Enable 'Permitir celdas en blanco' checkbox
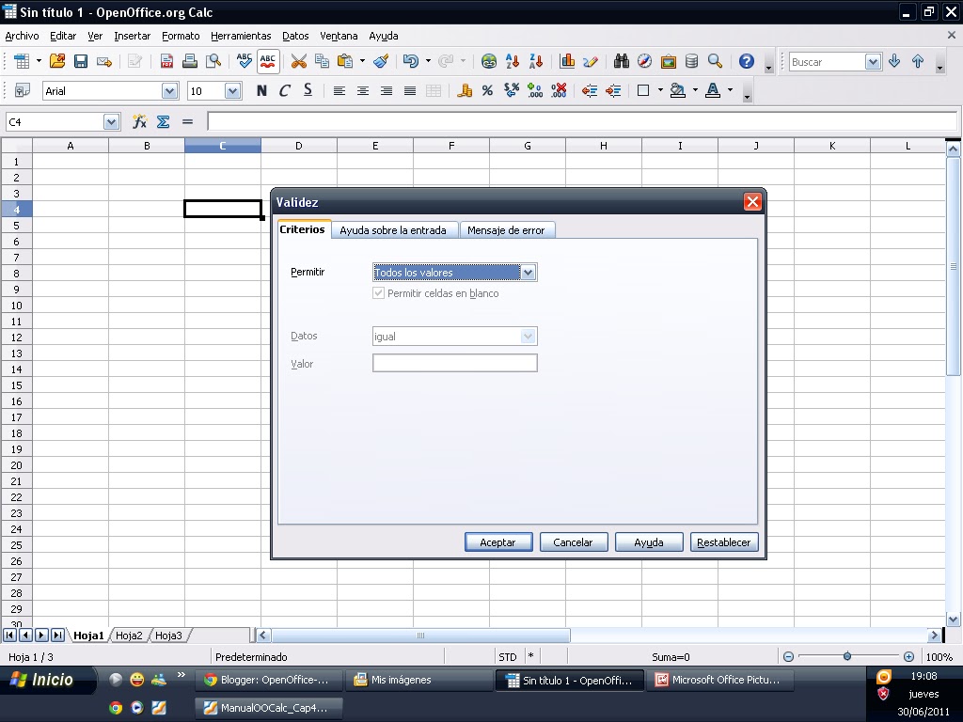This screenshot has width=963, height=722. (378, 293)
